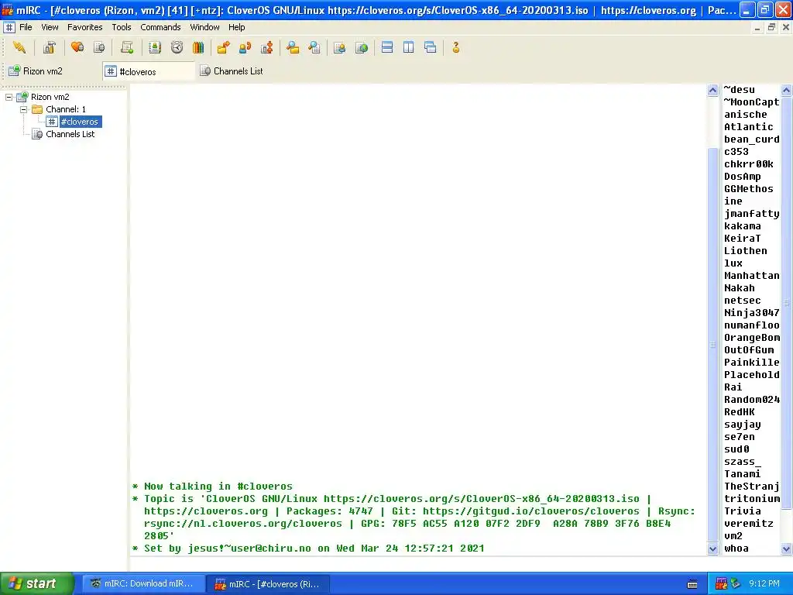Open the Commands menu
The height and width of the screenshot is (595, 793).
pos(160,27)
